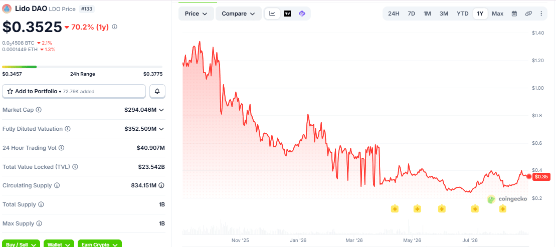Select the Max time range
The height and width of the screenshot is (247, 556).
497,14
